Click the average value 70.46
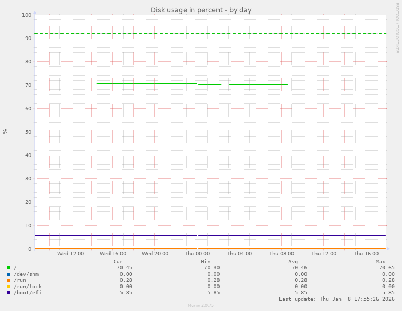The width and height of the screenshot is (402, 311). (x=299, y=268)
